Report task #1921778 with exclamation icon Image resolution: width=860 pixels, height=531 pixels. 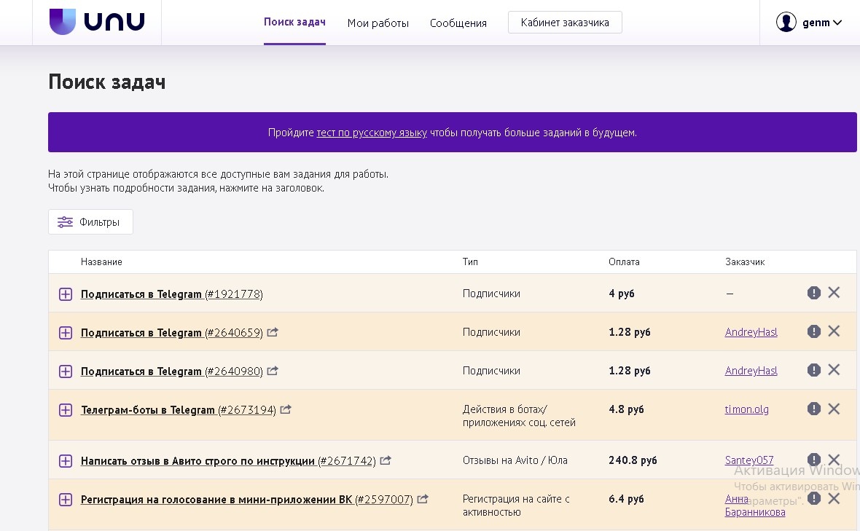click(x=814, y=293)
